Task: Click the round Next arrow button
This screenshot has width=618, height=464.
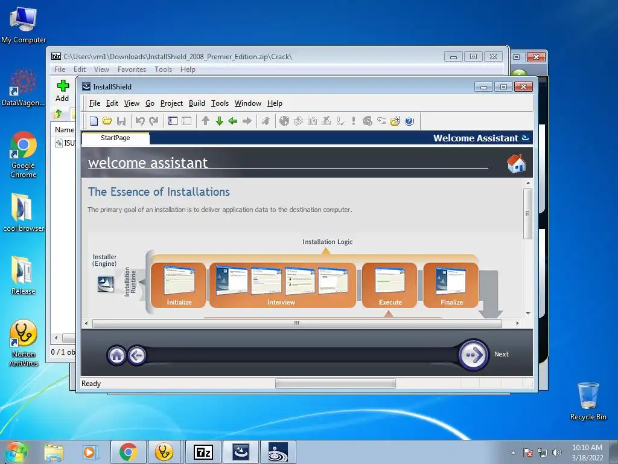Action: [473, 355]
